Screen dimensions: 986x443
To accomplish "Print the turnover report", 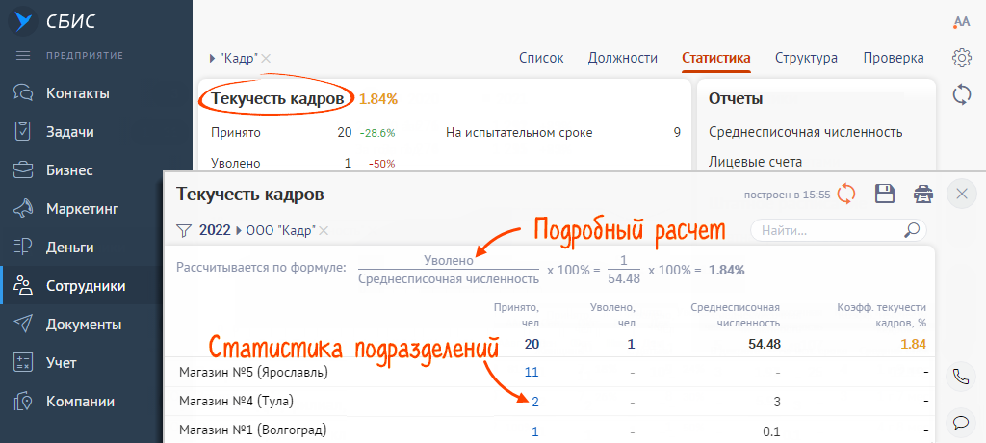I will [923, 194].
